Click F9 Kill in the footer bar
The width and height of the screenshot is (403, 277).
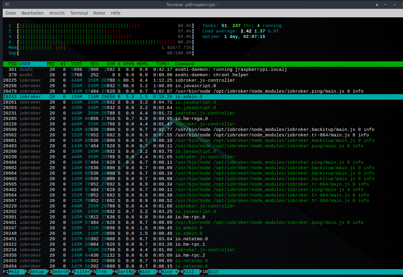tap(188, 272)
